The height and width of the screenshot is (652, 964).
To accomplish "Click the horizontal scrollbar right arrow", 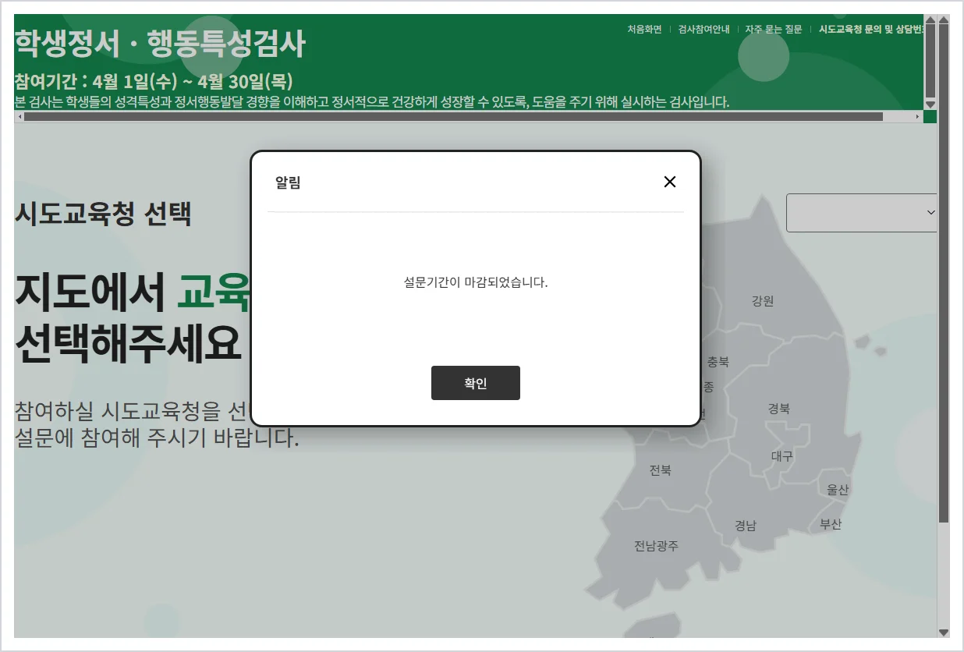I will pos(917,117).
